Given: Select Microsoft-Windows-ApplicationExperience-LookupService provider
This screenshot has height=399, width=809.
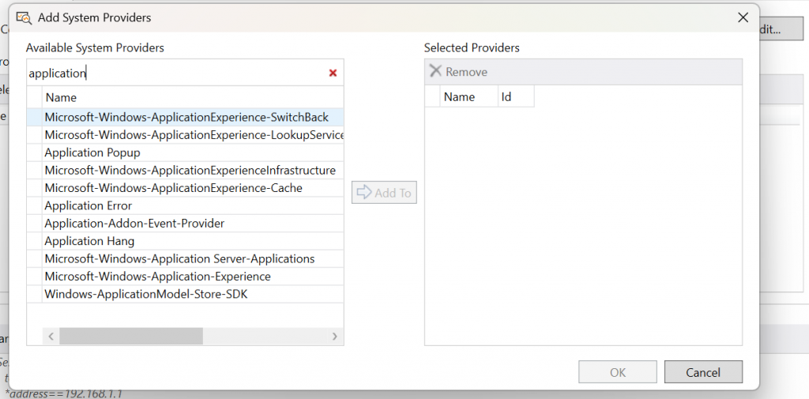Looking at the screenshot, I should pyautogui.click(x=186, y=135).
